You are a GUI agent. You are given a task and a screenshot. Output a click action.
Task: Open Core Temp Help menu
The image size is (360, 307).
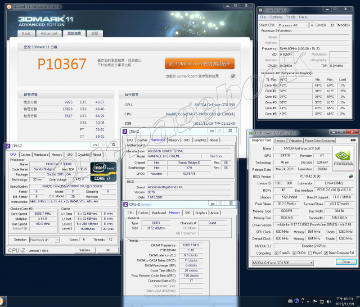(x=303, y=17)
